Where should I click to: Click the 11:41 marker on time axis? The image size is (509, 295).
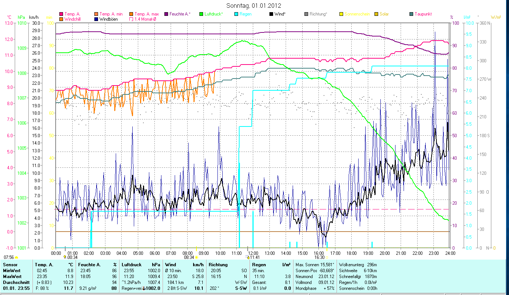coord(248,257)
